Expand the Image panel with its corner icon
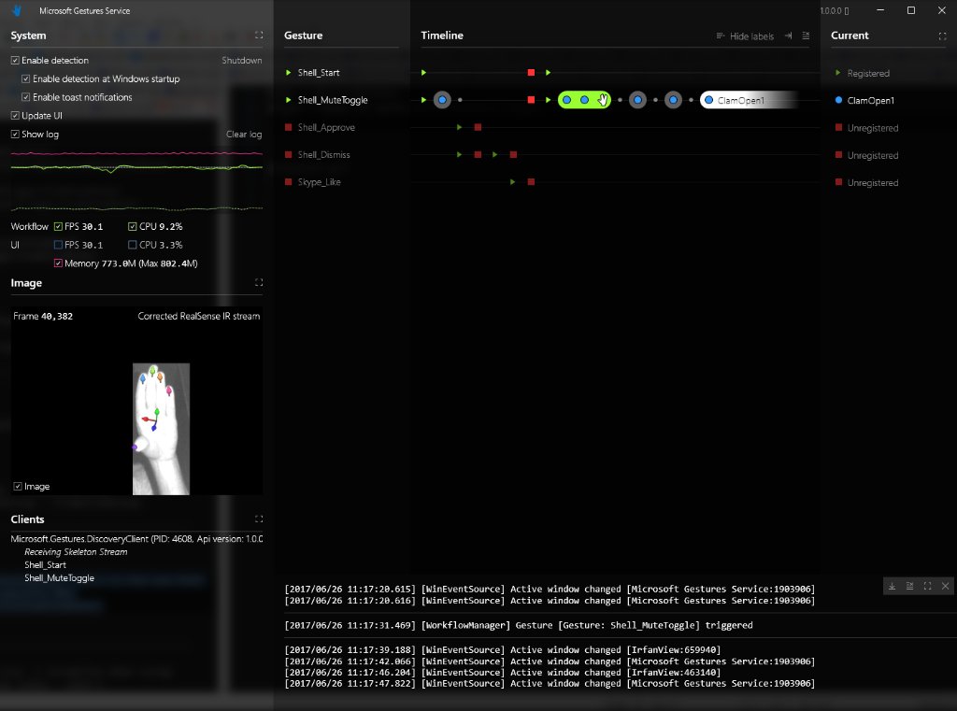Viewport: 957px width, 711px height. 259,283
